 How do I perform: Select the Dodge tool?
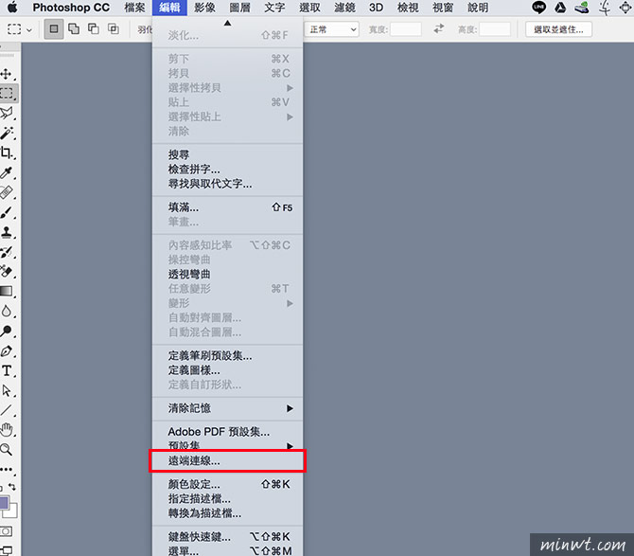coord(7,331)
